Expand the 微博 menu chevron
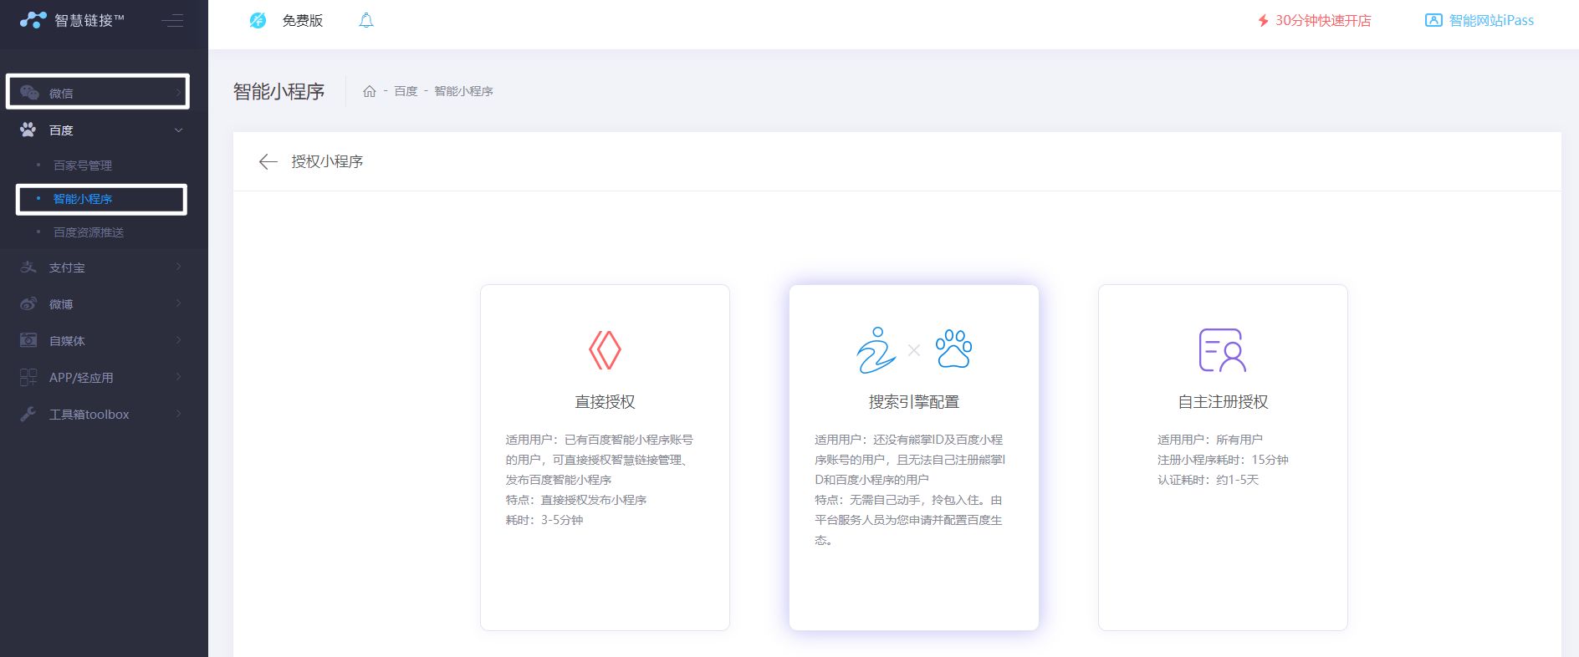1579x657 pixels. pyautogui.click(x=178, y=303)
